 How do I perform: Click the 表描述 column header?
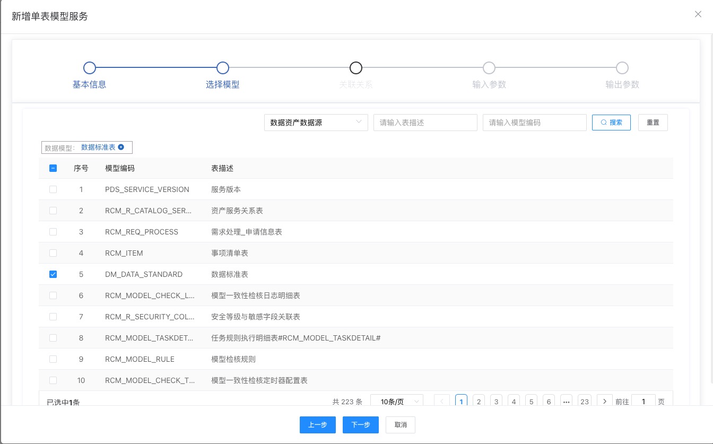click(222, 168)
